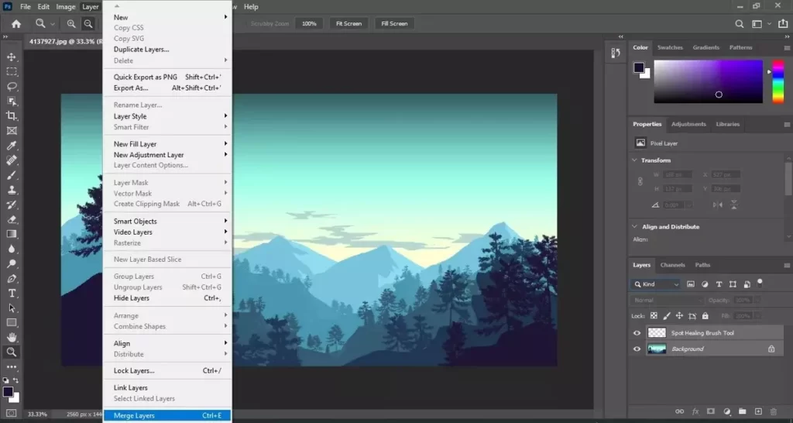The height and width of the screenshot is (423, 793).
Task: Select the Frame tool
Action: pos(12,131)
